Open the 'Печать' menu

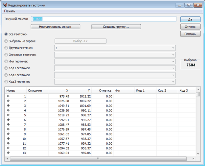10,11
